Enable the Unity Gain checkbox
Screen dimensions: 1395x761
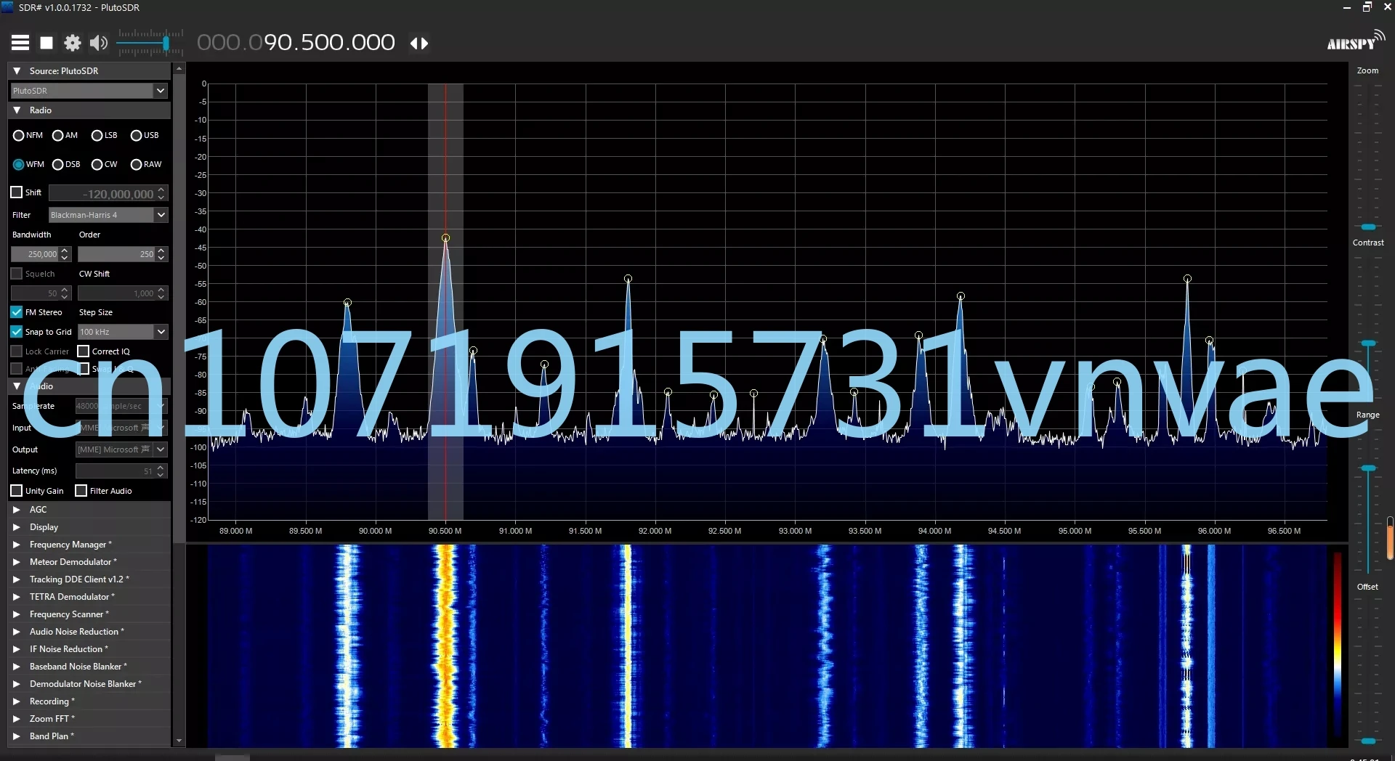coord(17,491)
